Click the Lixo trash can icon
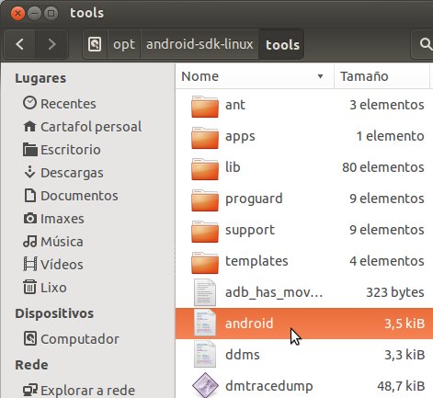The image size is (433, 398). (x=29, y=287)
